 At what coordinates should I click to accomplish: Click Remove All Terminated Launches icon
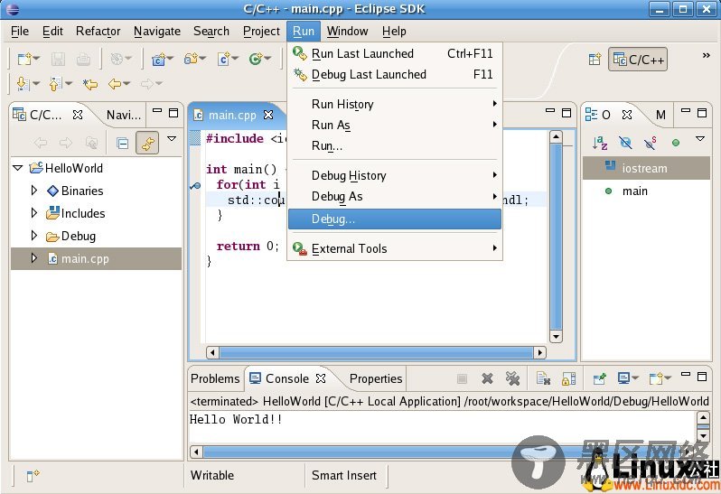512,378
